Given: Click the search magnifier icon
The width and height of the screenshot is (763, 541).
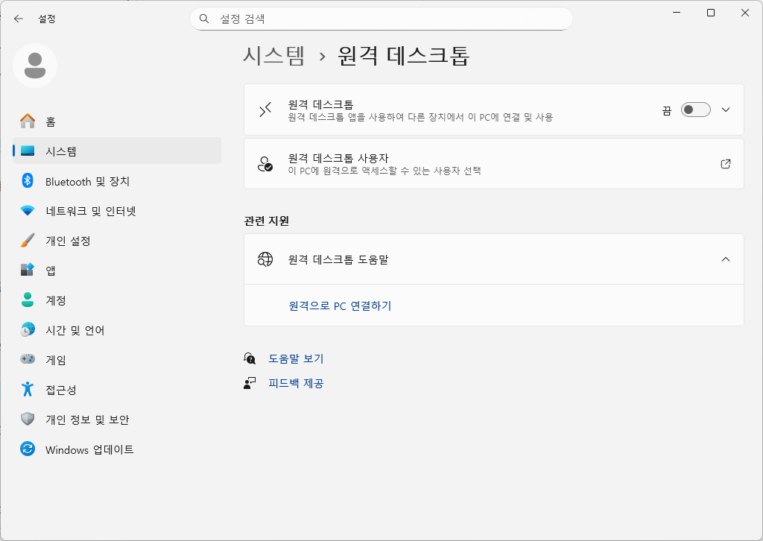Looking at the screenshot, I should (x=204, y=19).
